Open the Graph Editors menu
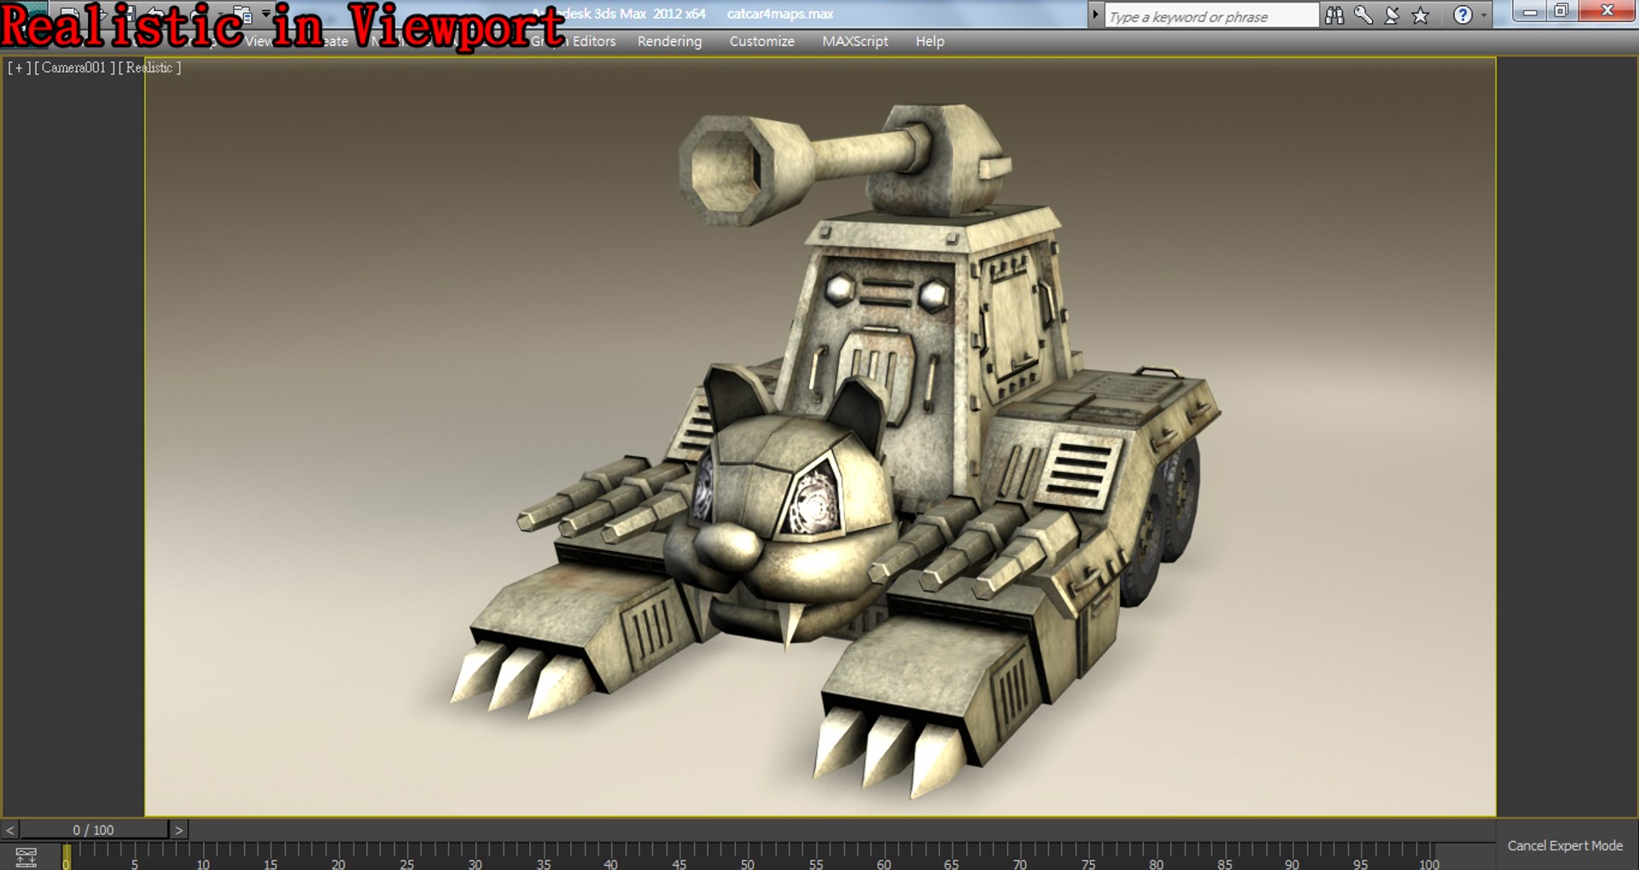This screenshot has height=870, width=1639. point(573,41)
